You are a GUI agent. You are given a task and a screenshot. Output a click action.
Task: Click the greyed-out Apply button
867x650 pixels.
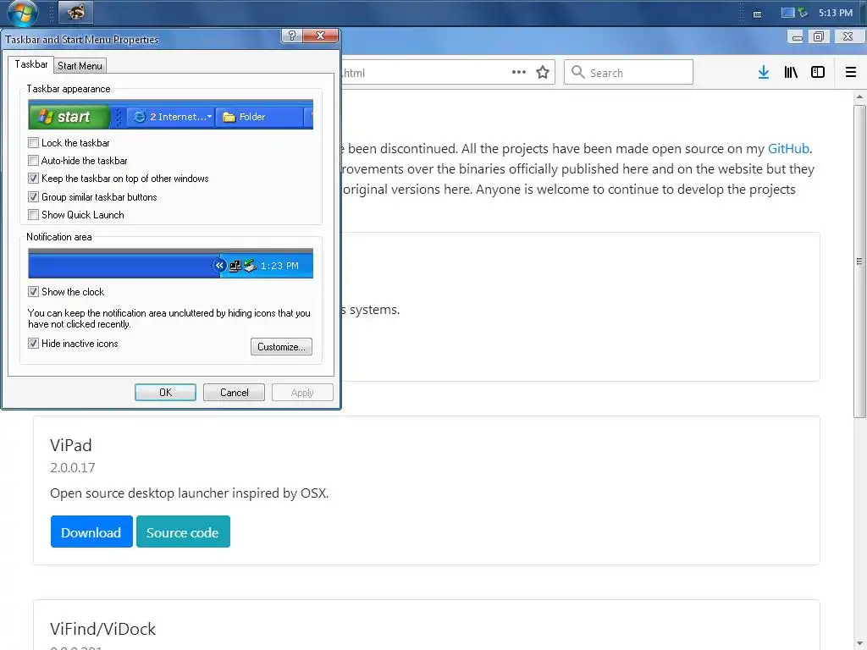(302, 393)
